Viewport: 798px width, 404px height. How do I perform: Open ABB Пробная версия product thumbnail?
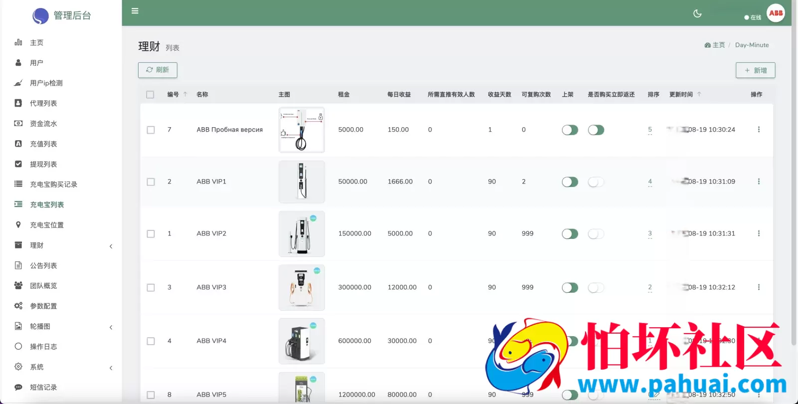pyautogui.click(x=302, y=130)
